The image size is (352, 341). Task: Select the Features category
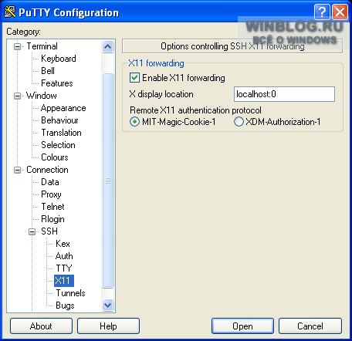point(57,83)
